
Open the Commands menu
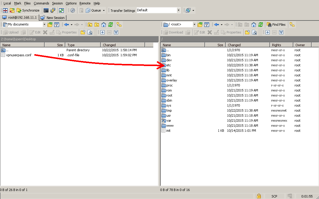tap(41, 3)
